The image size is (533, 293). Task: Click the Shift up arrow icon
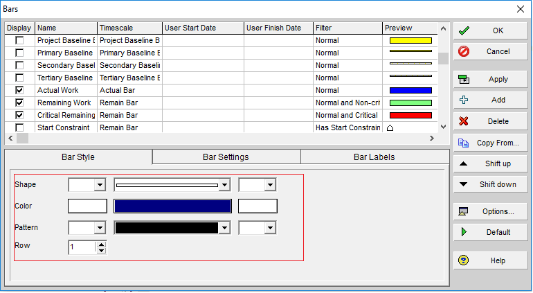tap(463, 163)
